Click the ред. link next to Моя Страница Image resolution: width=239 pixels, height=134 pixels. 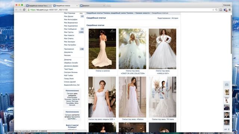(81, 13)
